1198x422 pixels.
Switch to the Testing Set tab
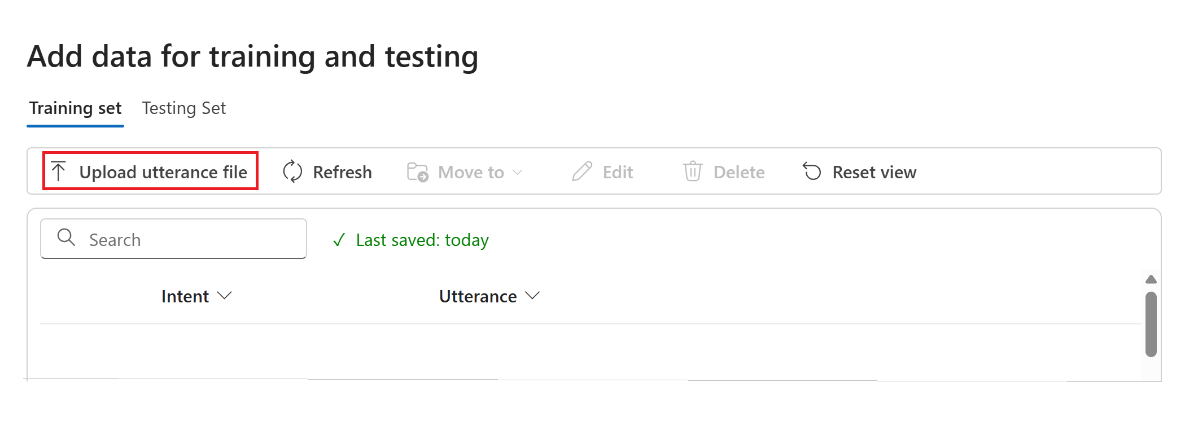pos(183,108)
